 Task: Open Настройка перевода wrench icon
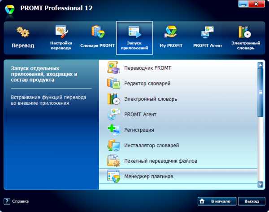pyautogui.click(x=61, y=31)
